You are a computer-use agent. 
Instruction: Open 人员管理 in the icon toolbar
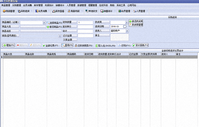tap(139, 11)
